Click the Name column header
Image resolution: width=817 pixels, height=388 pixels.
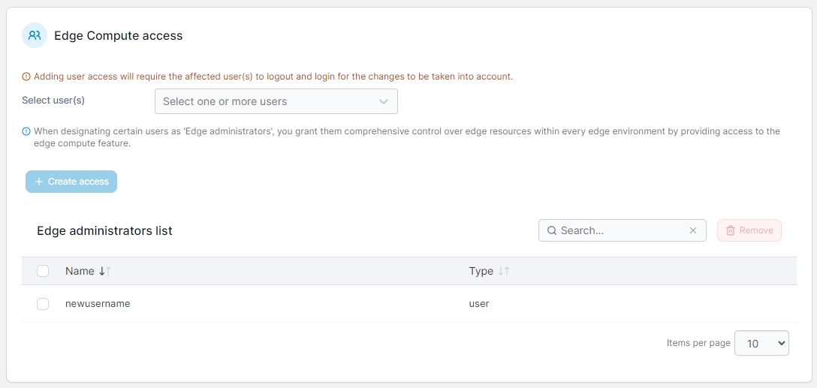pyautogui.click(x=80, y=271)
